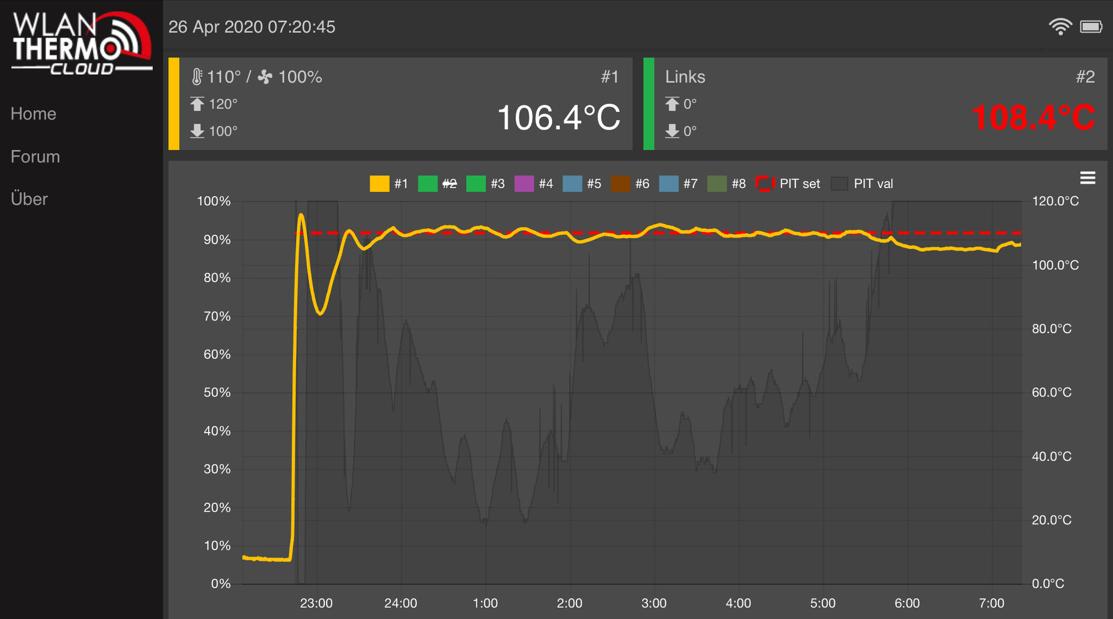Open Forum from sidebar
The height and width of the screenshot is (619, 1113).
(35, 157)
